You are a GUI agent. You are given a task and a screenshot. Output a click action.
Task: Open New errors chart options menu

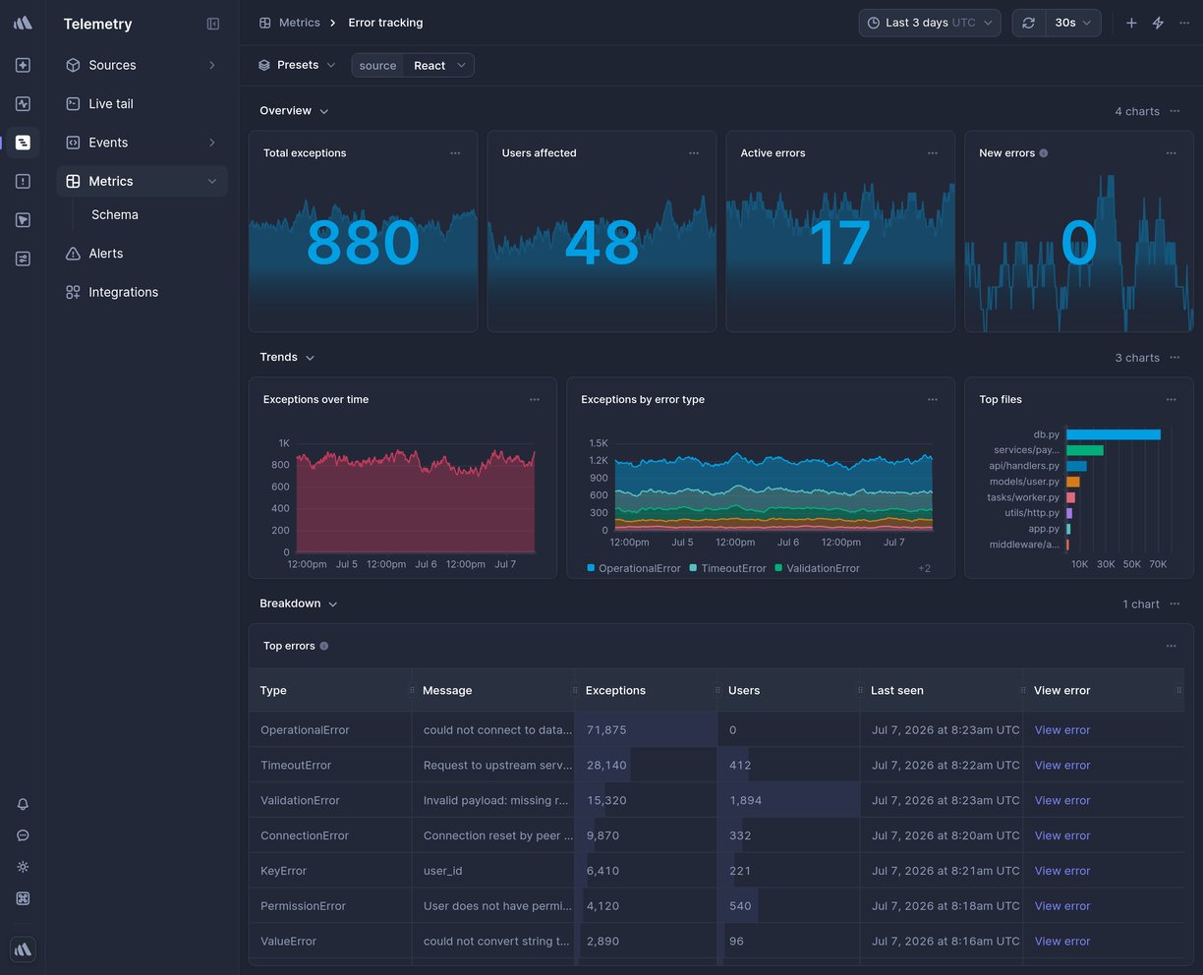click(x=1172, y=153)
